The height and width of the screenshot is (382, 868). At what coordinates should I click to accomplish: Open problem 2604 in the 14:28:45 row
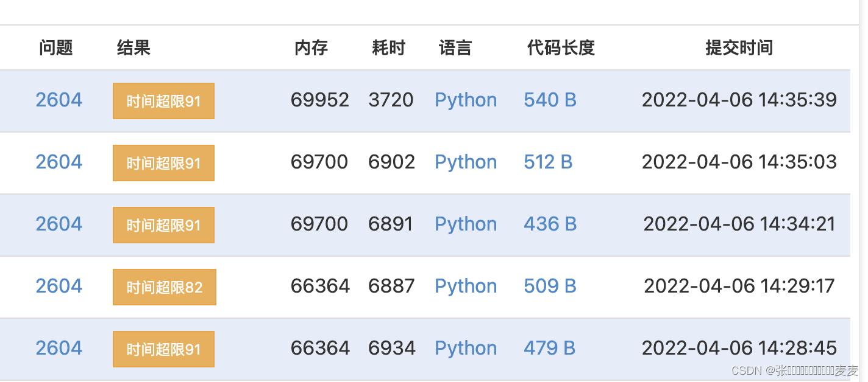click(x=59, y=349)
